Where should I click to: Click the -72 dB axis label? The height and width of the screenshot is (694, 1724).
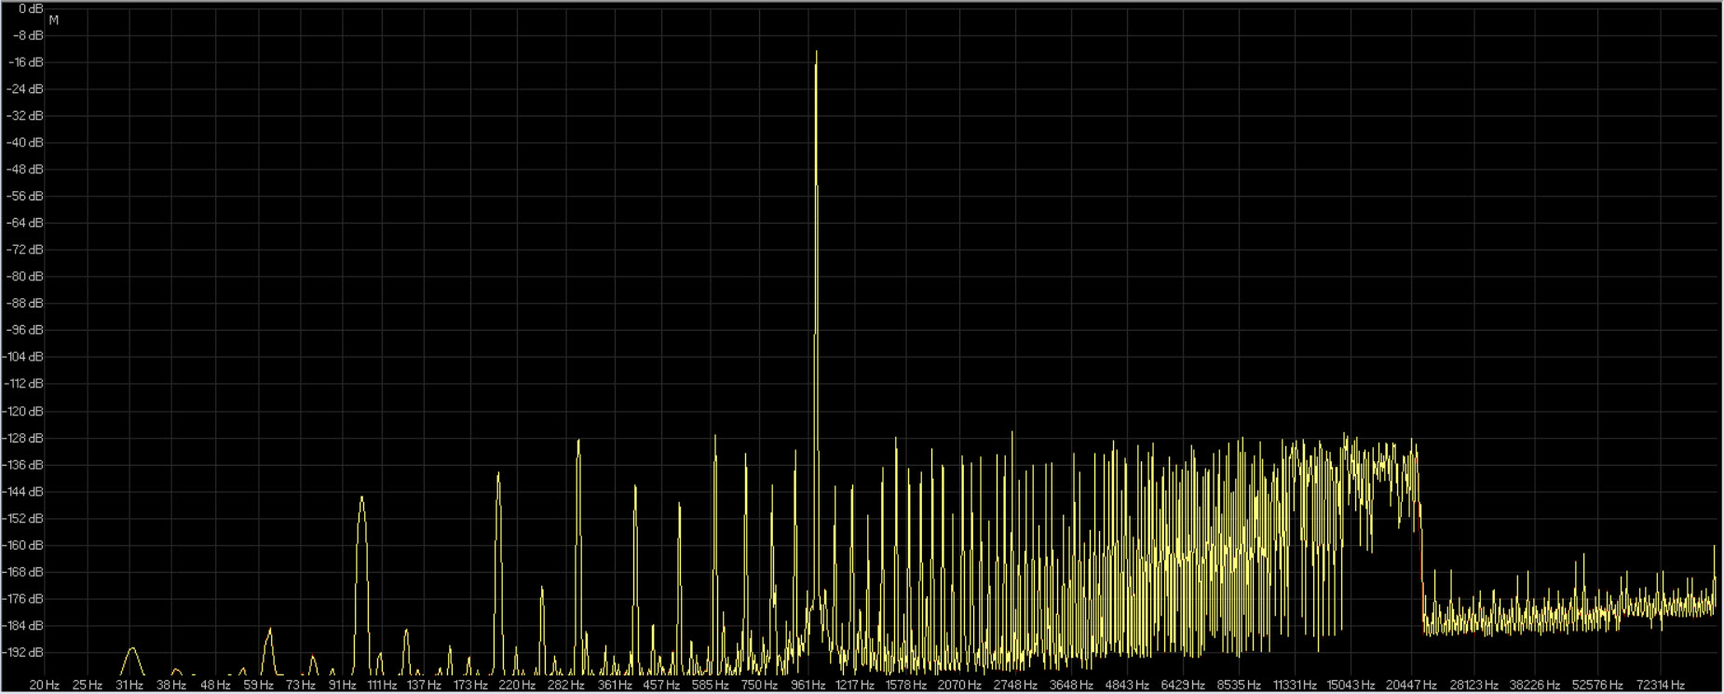[27, 250]
